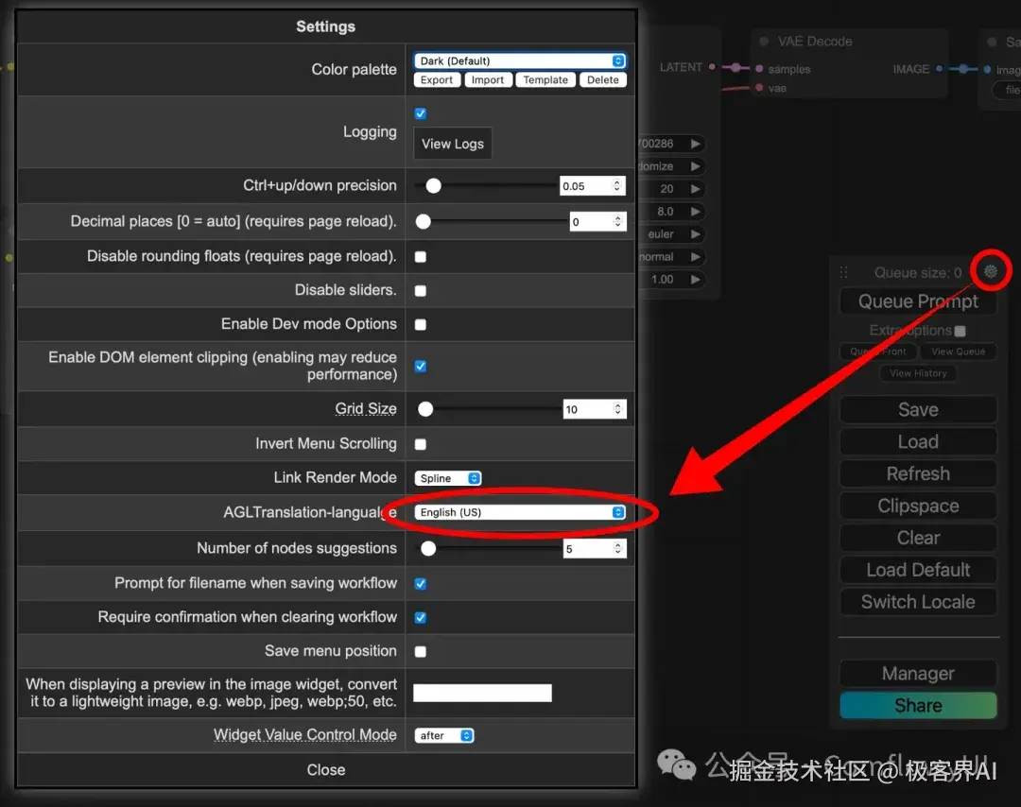This screenshot has width=1021, height=807.
Task: Click the Delete palette button
Action: pos(603,79)
